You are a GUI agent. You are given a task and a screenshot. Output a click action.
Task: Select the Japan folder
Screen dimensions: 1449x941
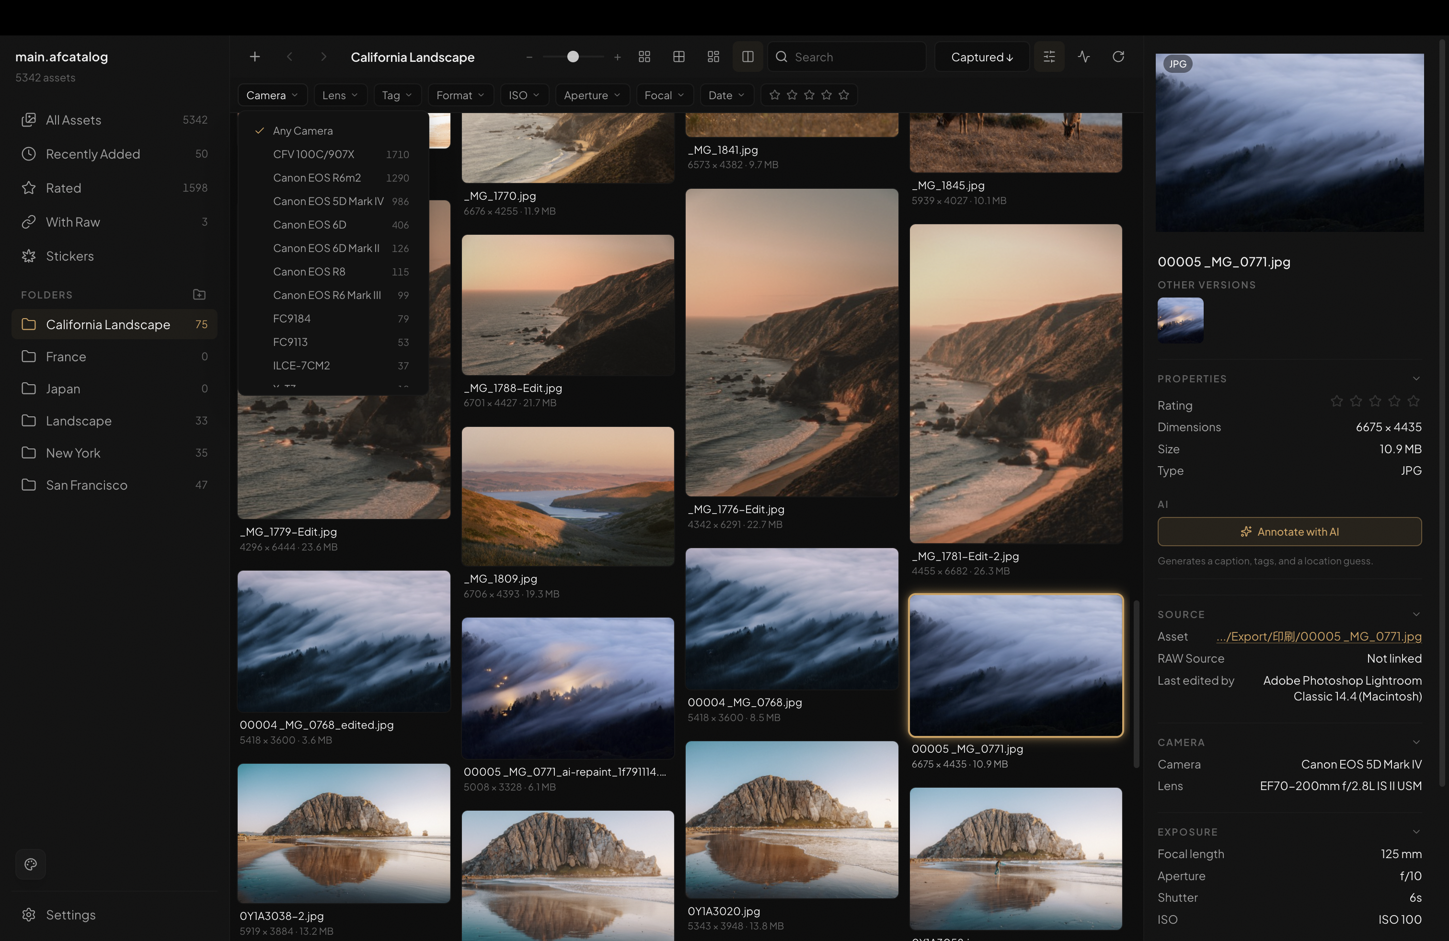coord(115,388)
